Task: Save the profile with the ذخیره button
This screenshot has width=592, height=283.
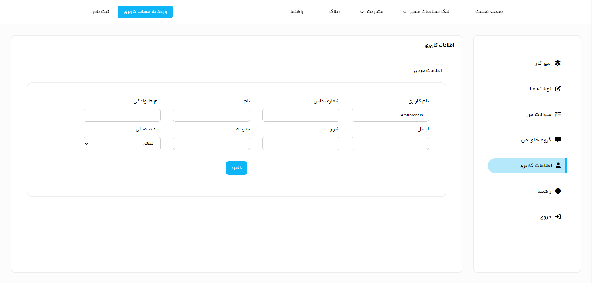Action: click(236, 168)
